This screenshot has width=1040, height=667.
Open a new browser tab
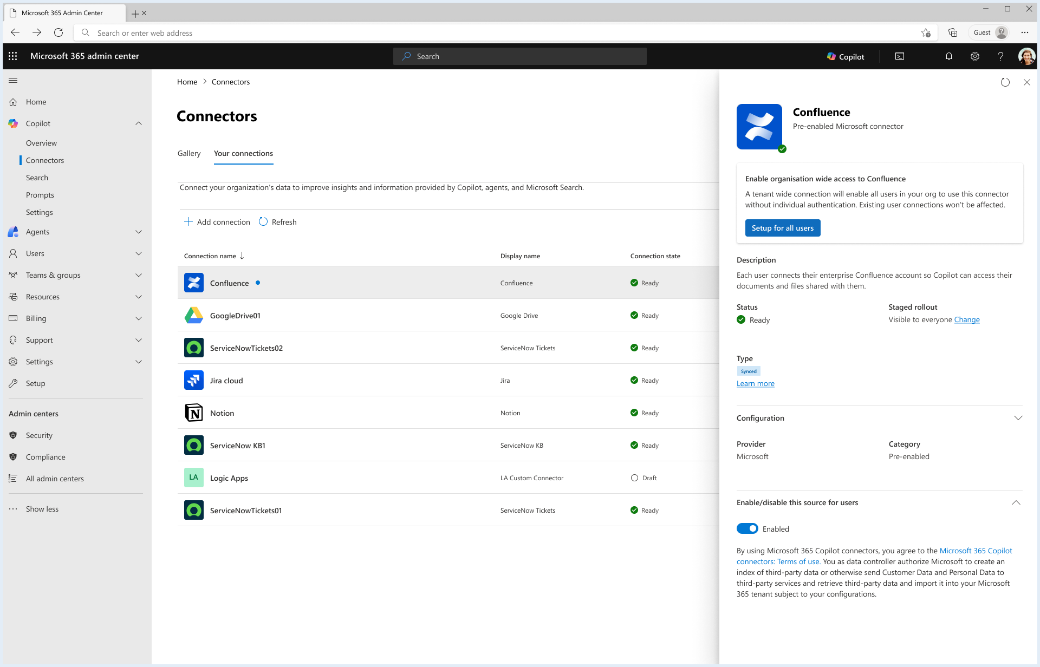[135, 13]
